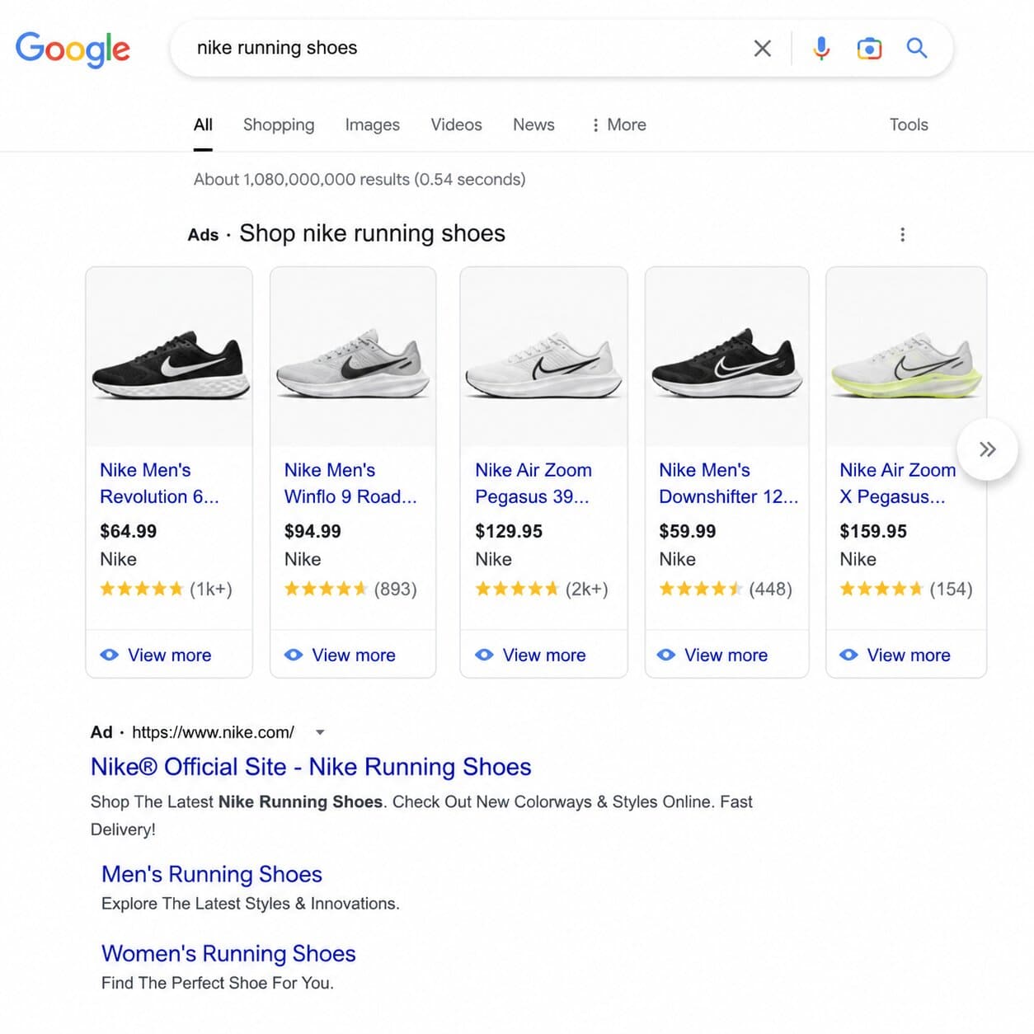This screenshot has width=1034, height=1034.
Task: Go to Google homepage via logo
Action: click(x=73, y=49)
